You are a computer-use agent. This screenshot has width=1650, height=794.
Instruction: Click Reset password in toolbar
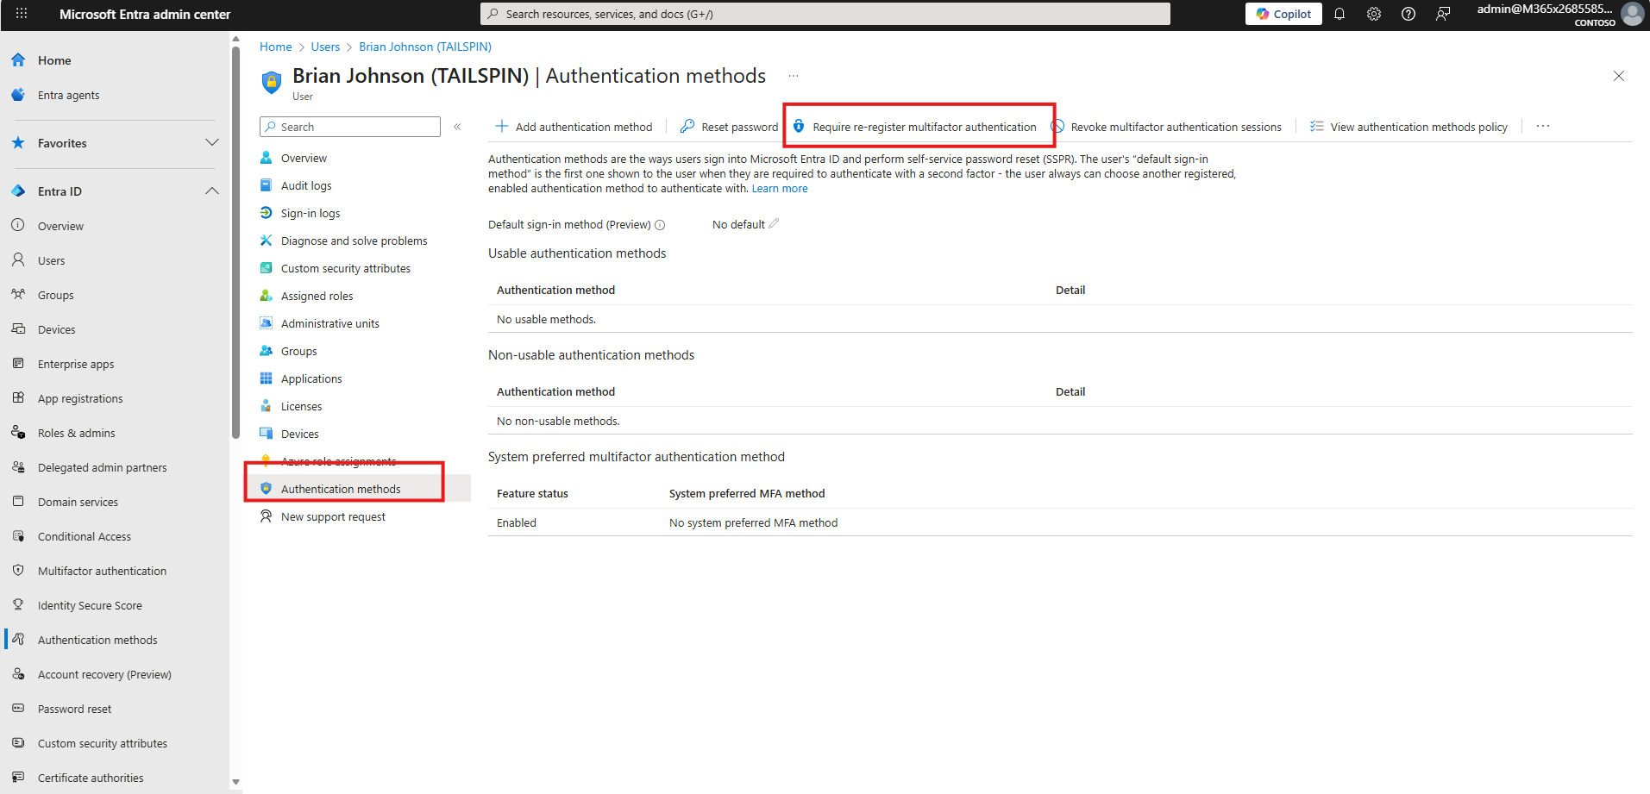(x=730, y=127)
